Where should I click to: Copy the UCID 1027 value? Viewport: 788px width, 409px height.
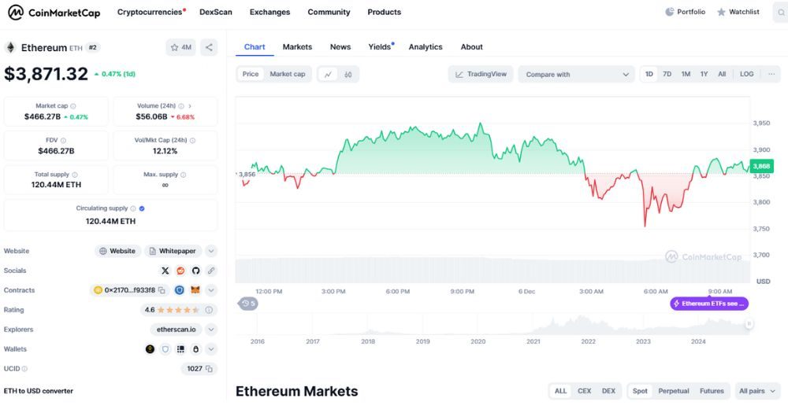(x=210, y=368)
